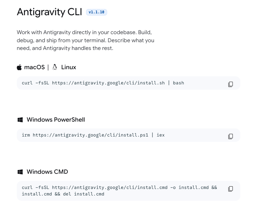The height and width of the screenshot is (211, 254).
Task: Click the Windows logo beside CMD
Action: (x=20, y=172)
